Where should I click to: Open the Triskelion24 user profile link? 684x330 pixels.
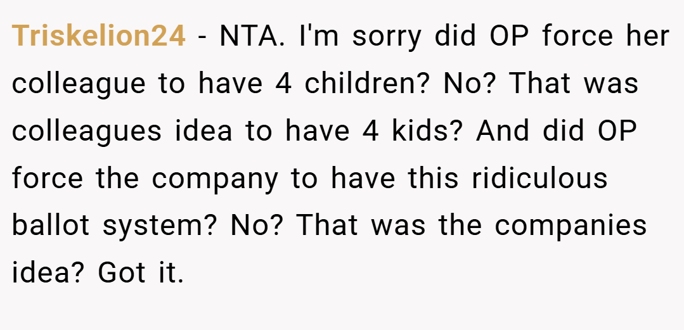pyautogui.click(x=99, y=35)
